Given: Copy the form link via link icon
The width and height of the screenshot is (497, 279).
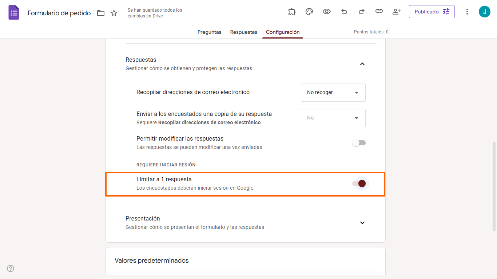Looking at the screenshot, I should [379, 12].
